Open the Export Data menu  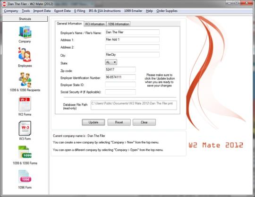(62, 11)
